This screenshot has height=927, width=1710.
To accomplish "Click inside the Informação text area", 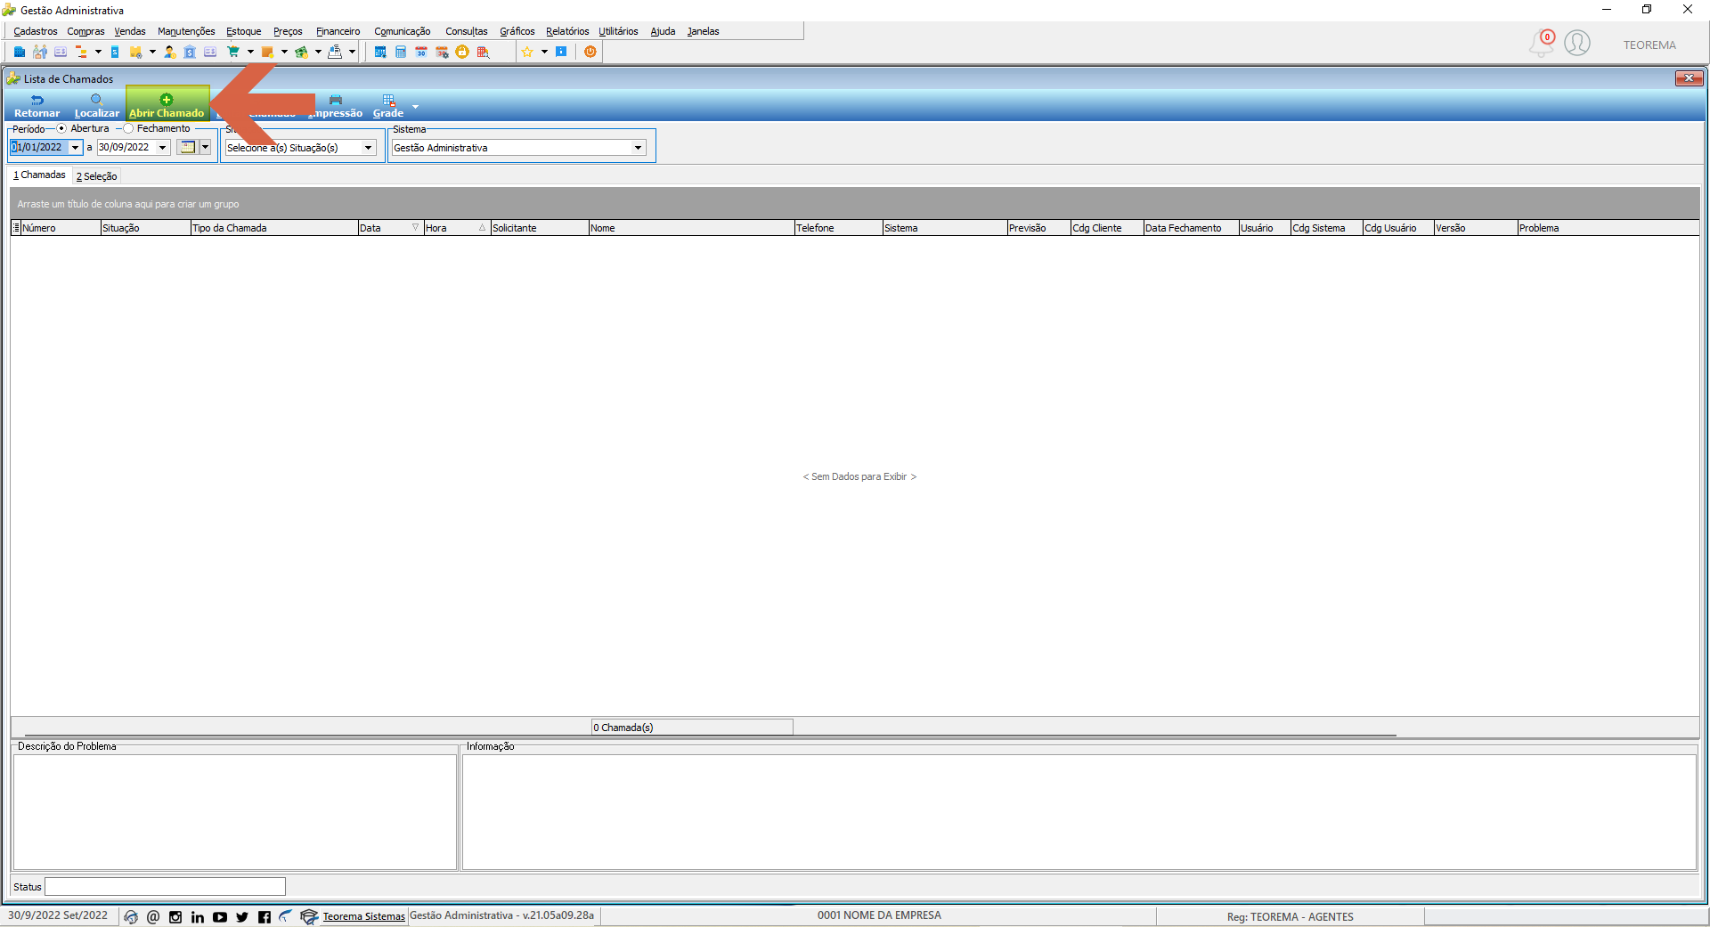I will click(x=1079, y=812).
